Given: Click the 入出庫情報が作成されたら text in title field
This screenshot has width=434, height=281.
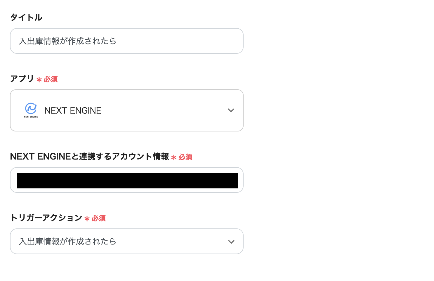Looking at the screenshot, I should pyautogui.click(x=67, y=41).
